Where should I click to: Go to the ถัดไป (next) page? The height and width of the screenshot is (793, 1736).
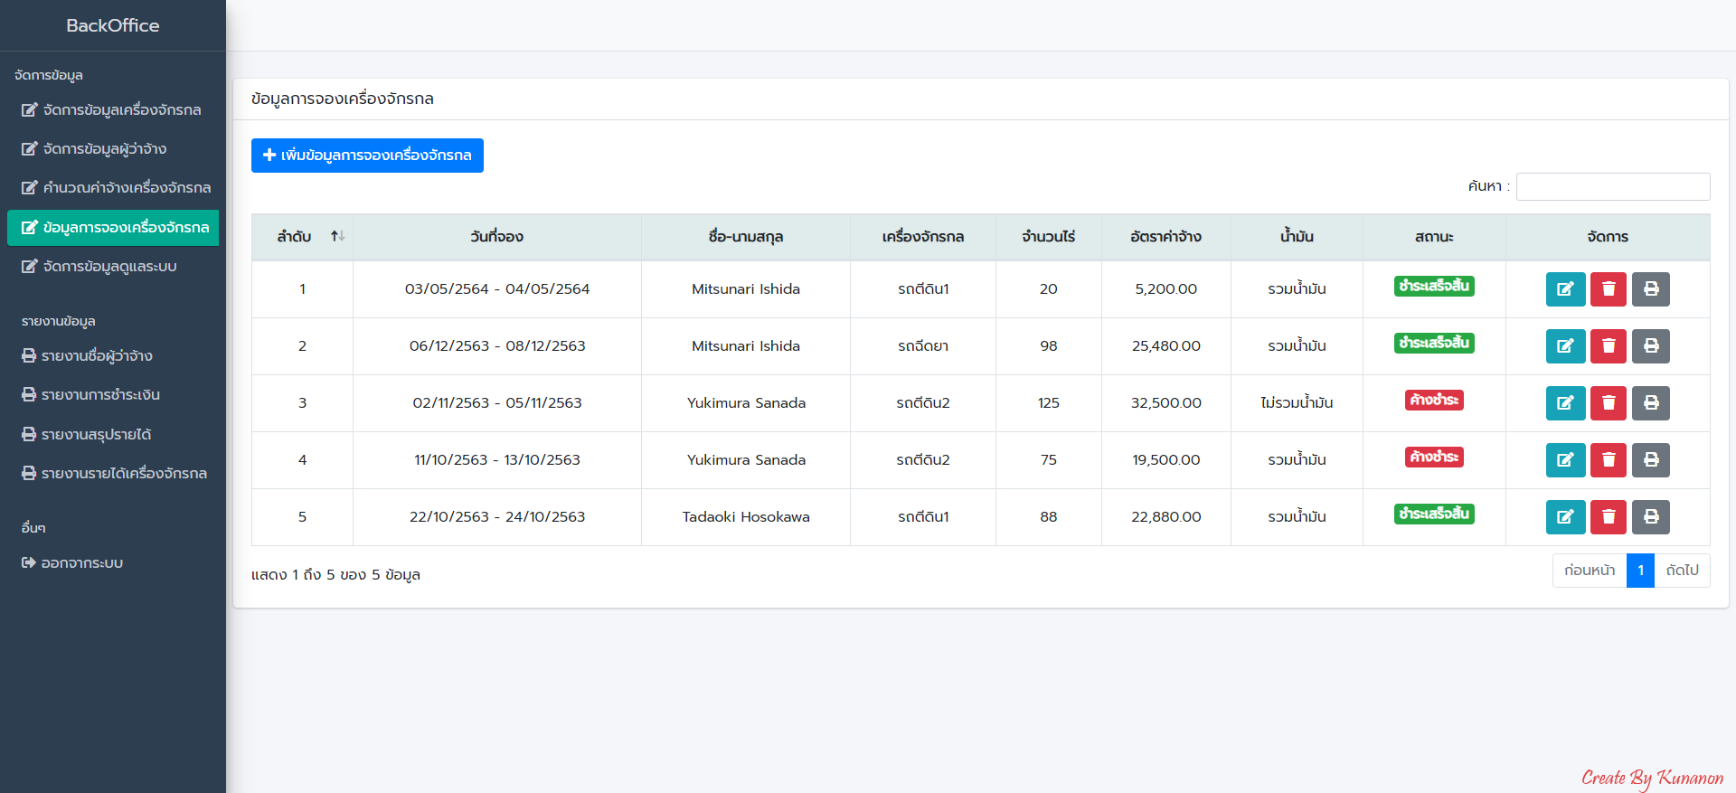click(1682, 571)
